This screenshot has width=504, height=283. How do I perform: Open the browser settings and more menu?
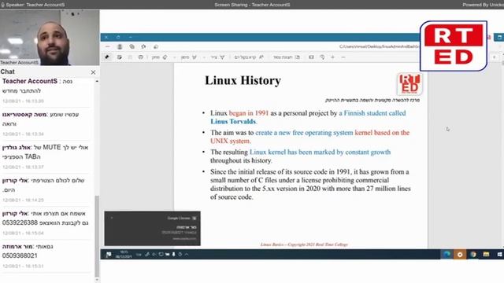point(108,47)
